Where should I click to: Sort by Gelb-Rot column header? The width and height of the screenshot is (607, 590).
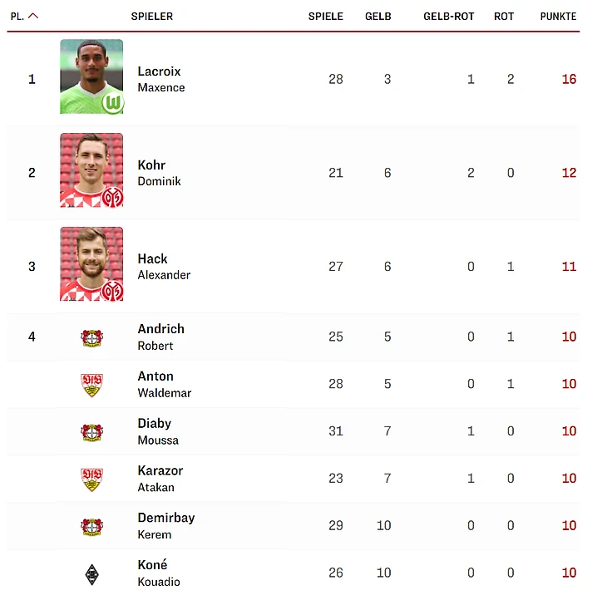448,17
